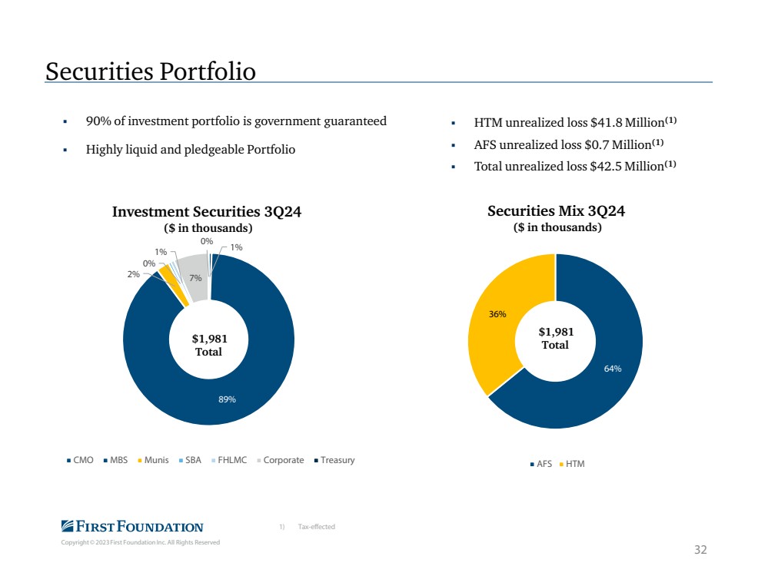This screenshot has height=576, width=768.
Task: Click the Securities Mix 3Q24 chart title
Action: (556, 211)
